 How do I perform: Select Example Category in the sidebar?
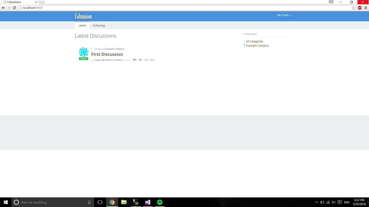click(257, 46)
